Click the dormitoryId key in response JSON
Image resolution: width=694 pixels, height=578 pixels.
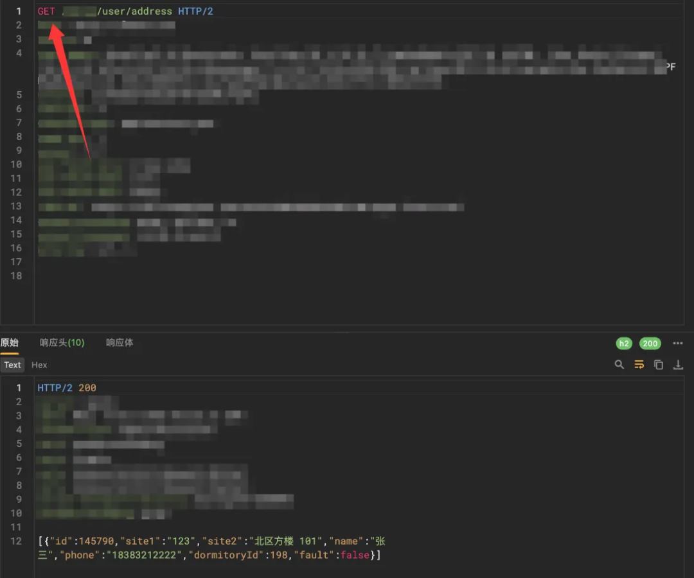pyautogui.click(x=226, y=555)
